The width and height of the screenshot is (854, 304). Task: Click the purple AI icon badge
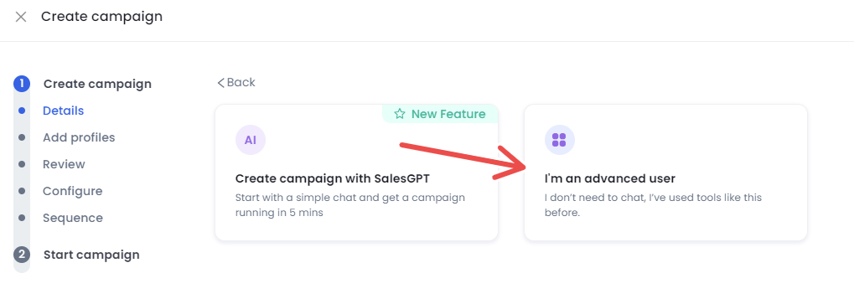pos(251,140)
